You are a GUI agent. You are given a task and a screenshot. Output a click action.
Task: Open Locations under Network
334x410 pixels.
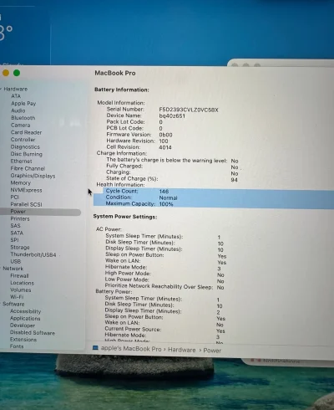coord(22,283)
